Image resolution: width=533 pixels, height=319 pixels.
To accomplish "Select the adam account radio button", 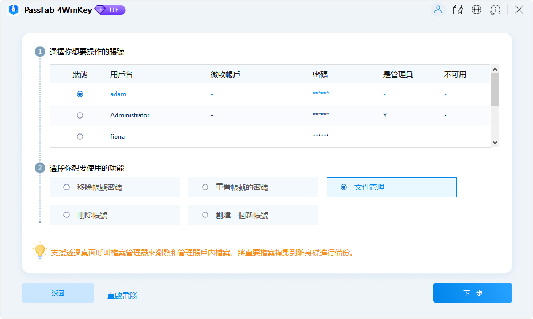I will (80, 94).
